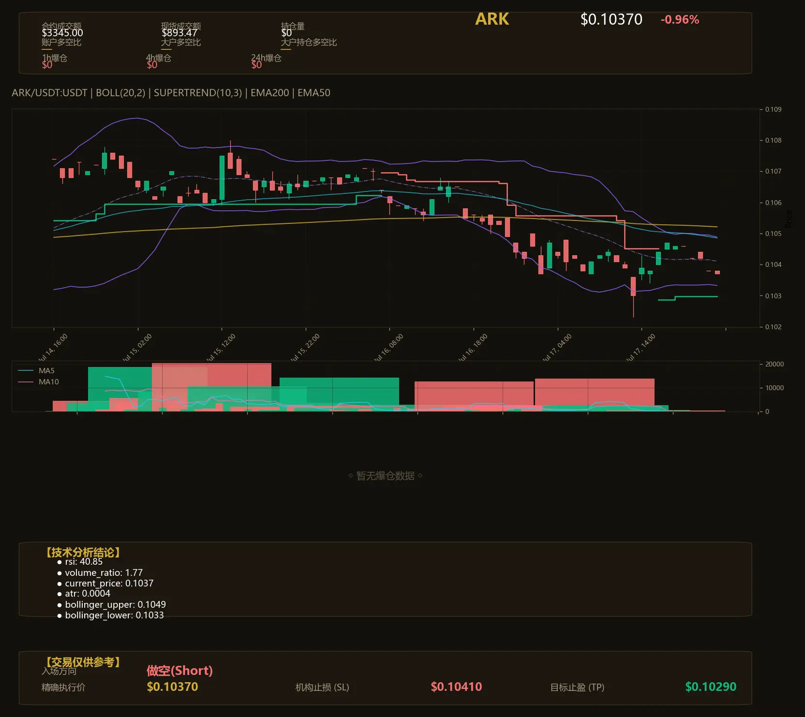The width and height of the screenshot is (805, 717).
Task: Click the 机构止损 (SL) label
Action: (322, 687)
